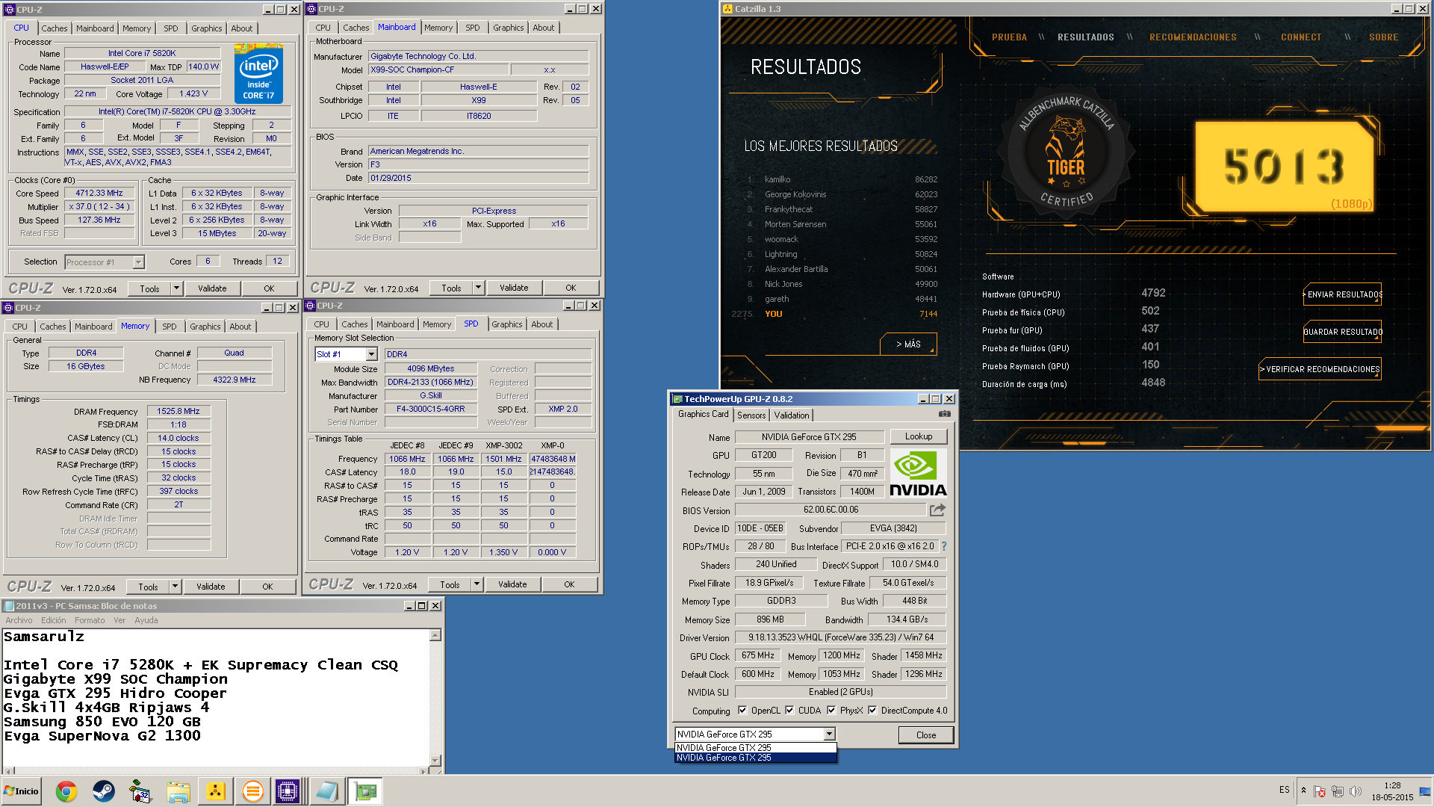Click the ES language indicator on taskbar
The image size is (1434, 807).
1284,790
